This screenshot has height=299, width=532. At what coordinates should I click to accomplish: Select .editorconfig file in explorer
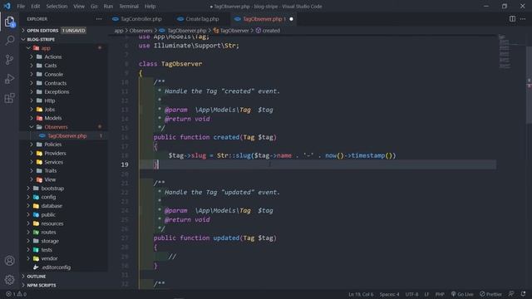pyautogui.click(x=57, y=267)
